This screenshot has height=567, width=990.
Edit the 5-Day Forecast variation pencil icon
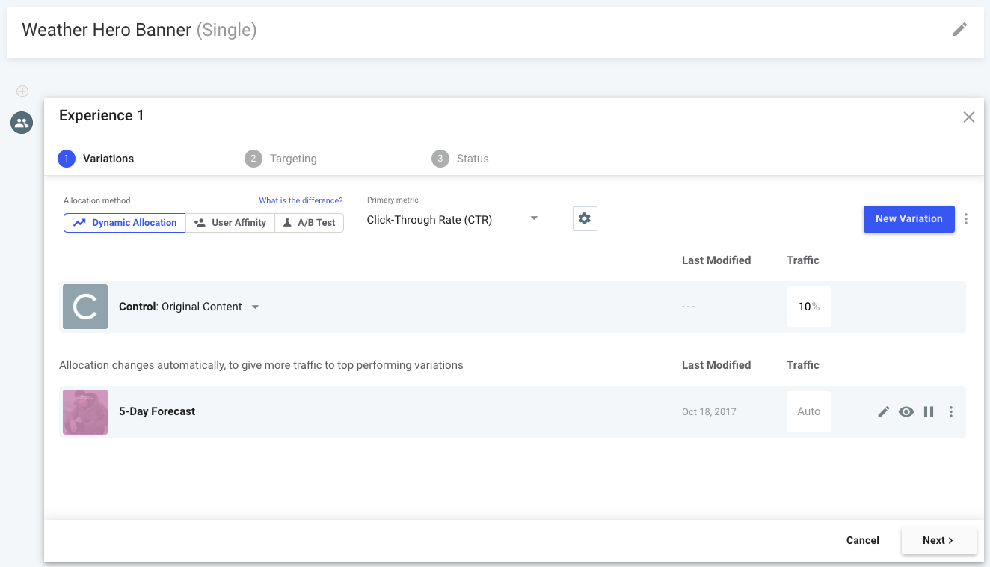(884, 411)
